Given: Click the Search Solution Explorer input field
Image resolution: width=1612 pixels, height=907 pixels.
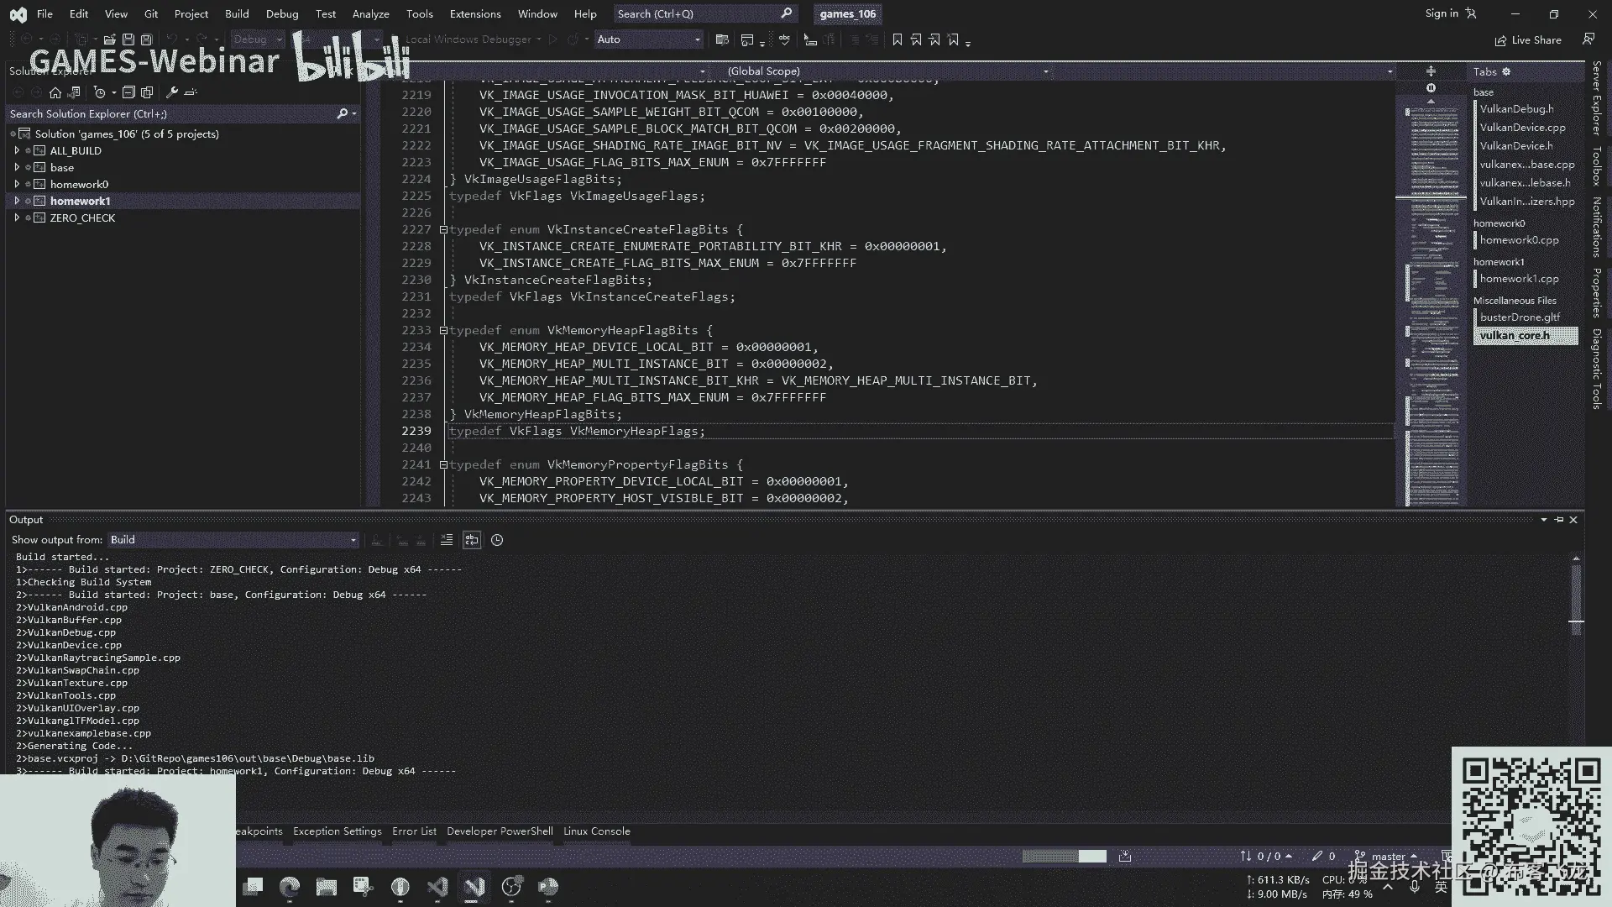Looking at the screenshot, I should click(168, 113).
